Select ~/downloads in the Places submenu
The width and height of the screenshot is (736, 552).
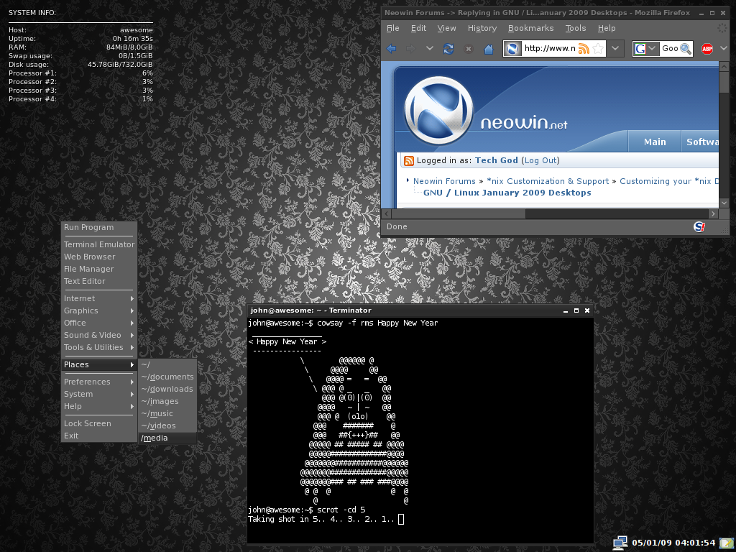[167, 389]
